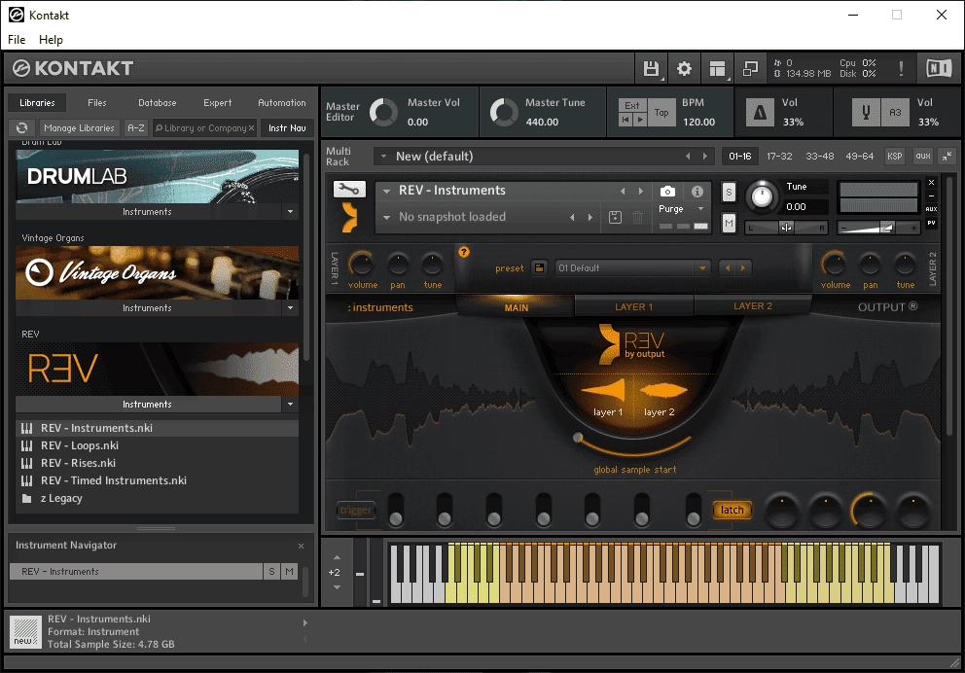Screen dimensions: 965x673
Task: Click the Tap tempo button
Action: [x=661, y=113]
